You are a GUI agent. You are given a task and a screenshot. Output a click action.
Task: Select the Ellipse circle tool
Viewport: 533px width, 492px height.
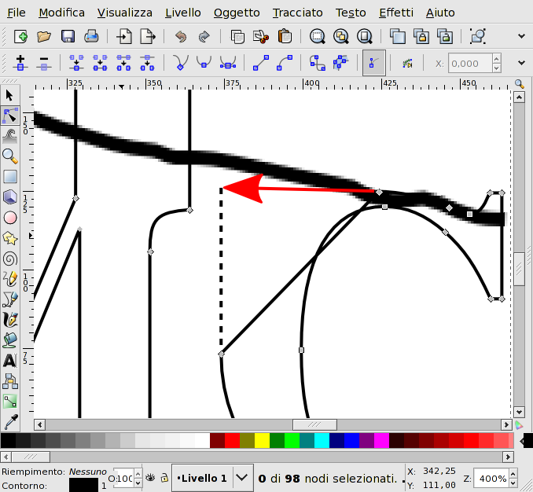pyautogui.click(x=10, y=218)
